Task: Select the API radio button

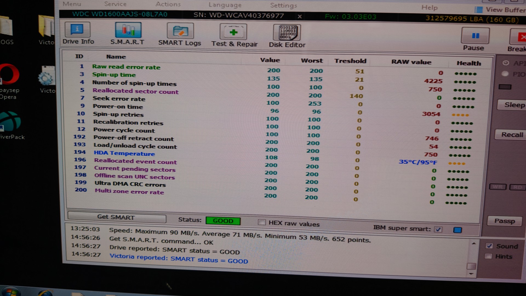Action: pyautogui.click(x=506, y=63)
